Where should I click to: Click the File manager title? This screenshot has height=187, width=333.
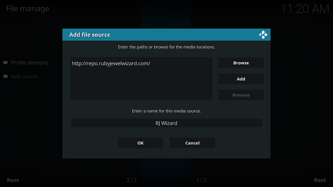click(x=28, y=9)
